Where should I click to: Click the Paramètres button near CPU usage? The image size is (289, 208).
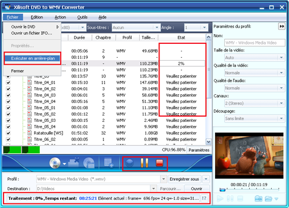tap(199, 150)
